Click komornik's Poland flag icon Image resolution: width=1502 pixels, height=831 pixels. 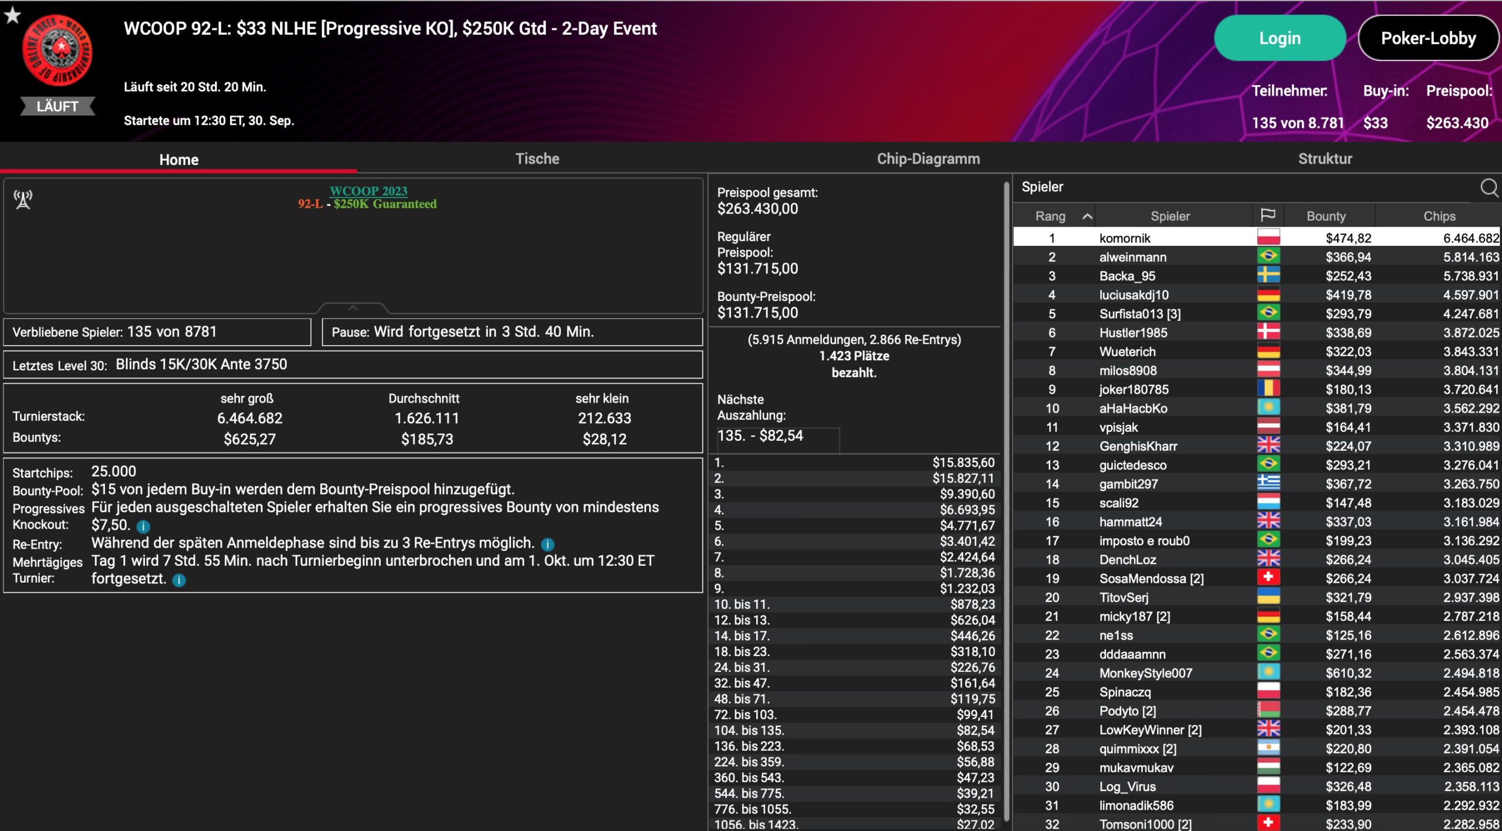(x=1268, y=238)
